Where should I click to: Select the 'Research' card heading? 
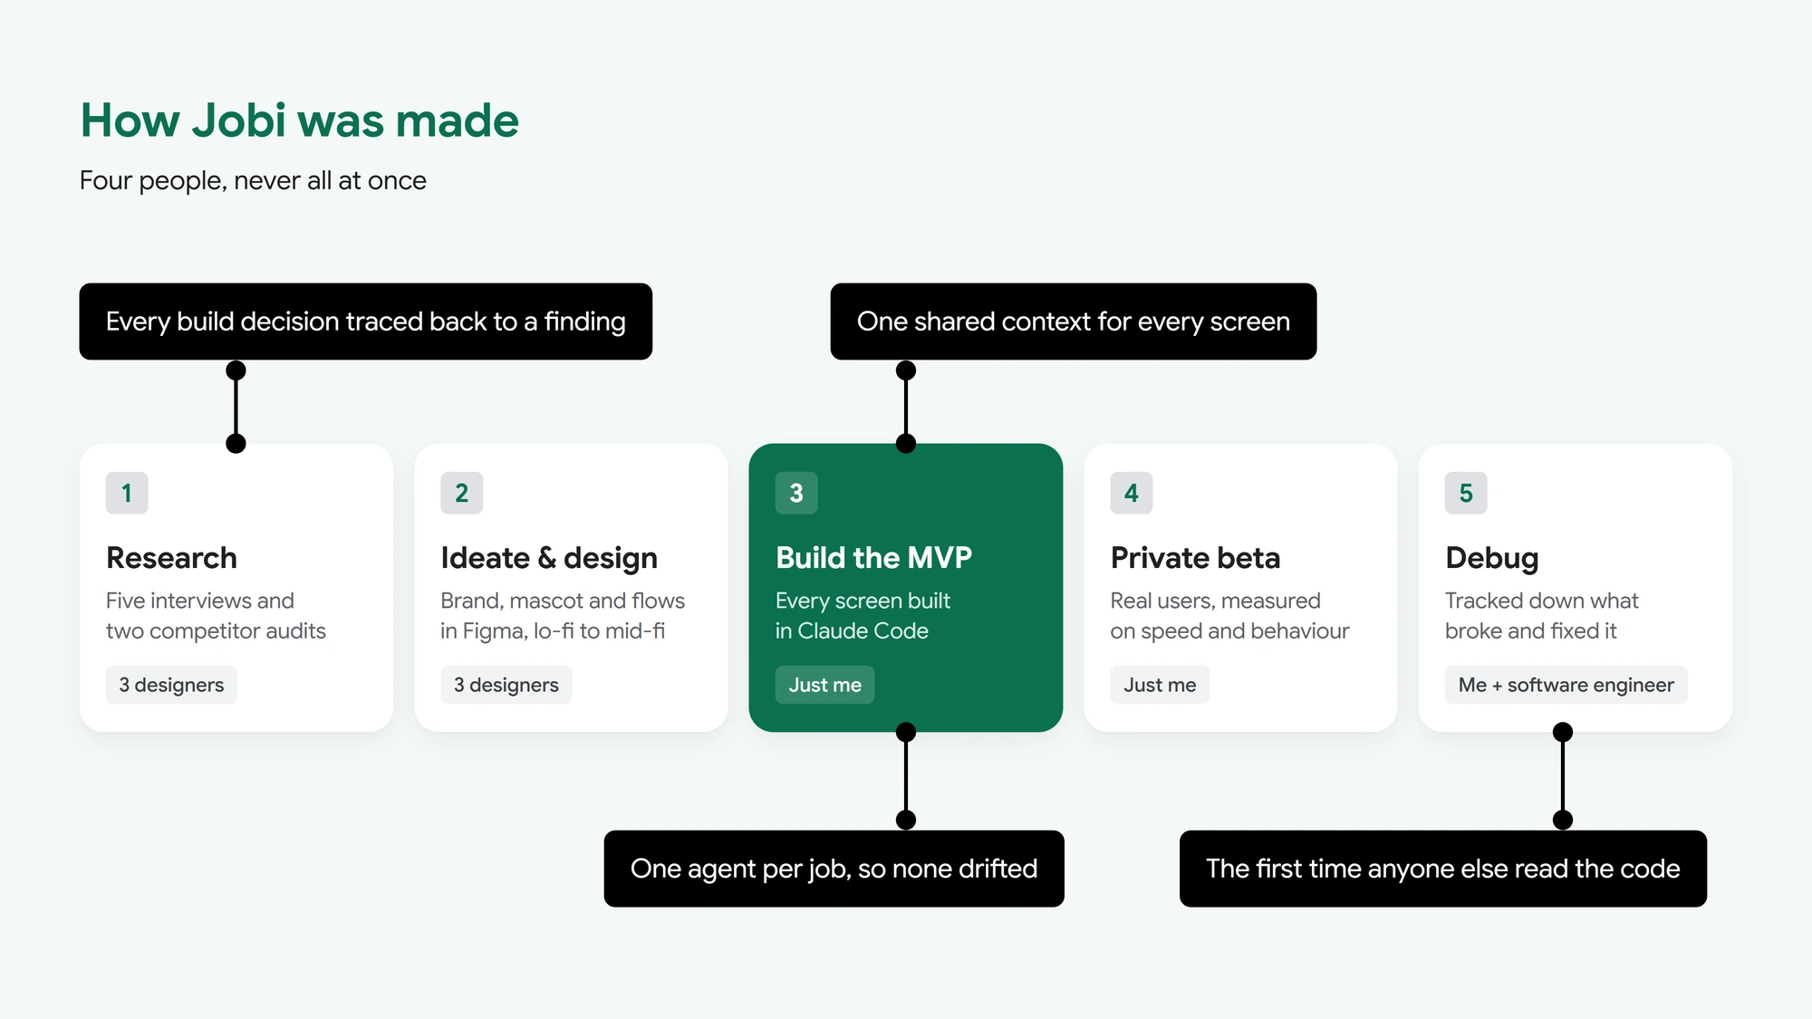click(171, 558)
